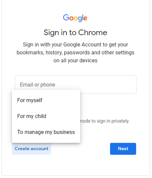Click the word "business" in the menu
The height and width of the screenshot is (178, 152).
point(64,132)
